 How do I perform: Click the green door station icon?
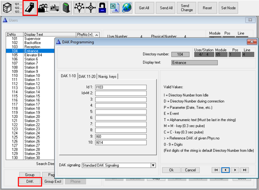click(66, 8)
